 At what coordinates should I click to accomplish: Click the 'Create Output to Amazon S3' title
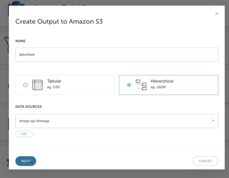[x=59, y=21]
